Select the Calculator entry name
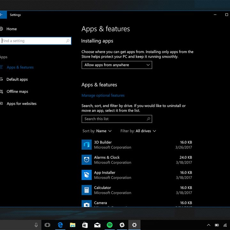Screen dimensions: 230x230 pyautogui.click(x=103, y=188)
